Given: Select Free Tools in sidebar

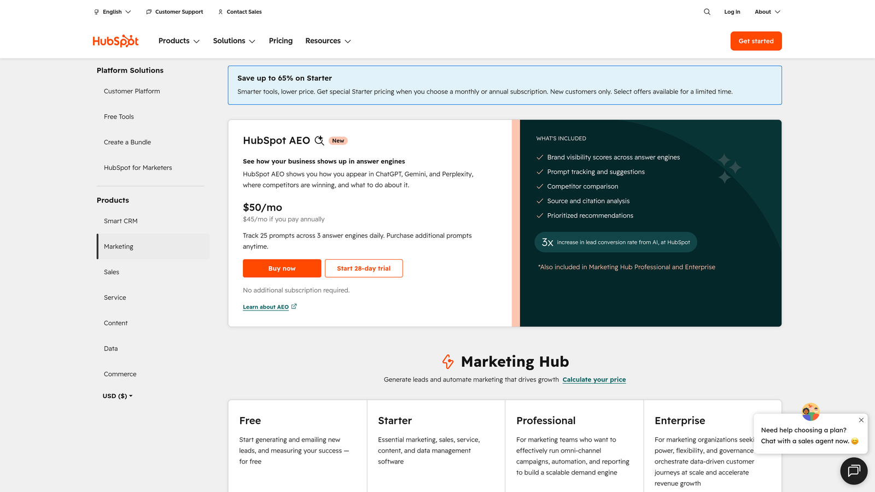Looking at the screenshot, I should [119, 116].
